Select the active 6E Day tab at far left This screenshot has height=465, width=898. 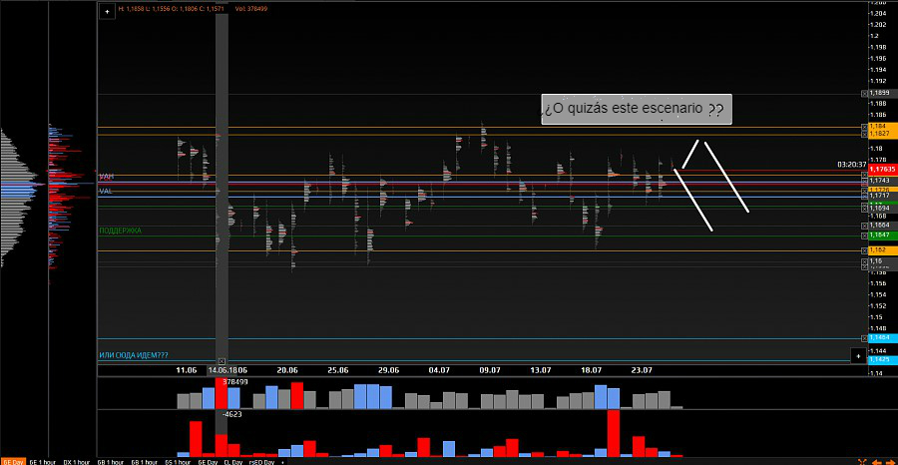pyautogui.click(x=12, y=462)
